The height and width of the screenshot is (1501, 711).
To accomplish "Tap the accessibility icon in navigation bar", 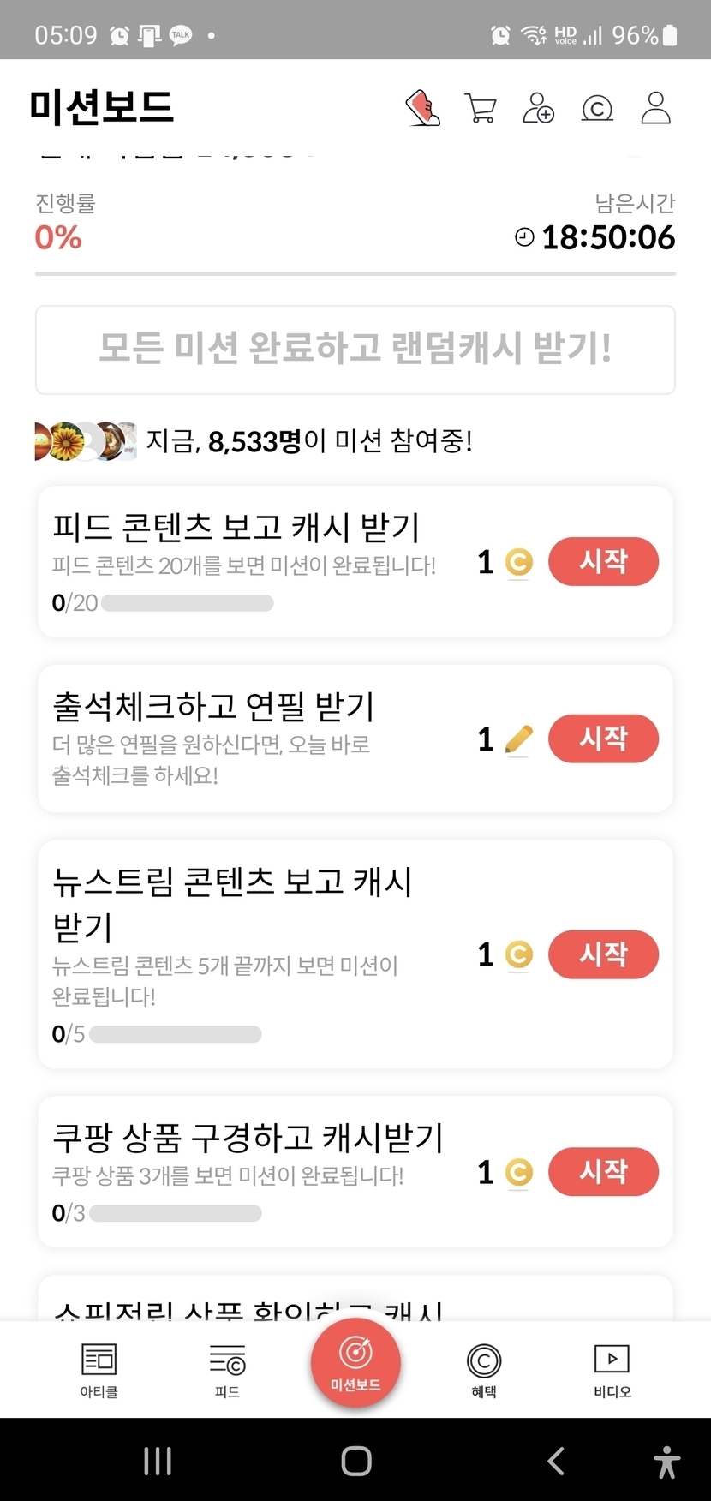I will click(x=666, y=1462).
